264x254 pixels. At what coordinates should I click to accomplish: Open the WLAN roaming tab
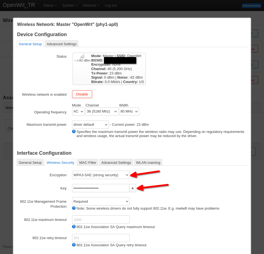(148, 162)
